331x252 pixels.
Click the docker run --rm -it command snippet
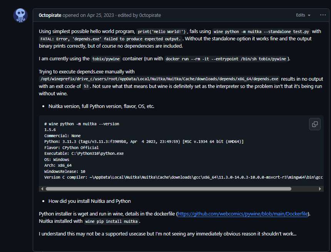[x=226, y=59]
